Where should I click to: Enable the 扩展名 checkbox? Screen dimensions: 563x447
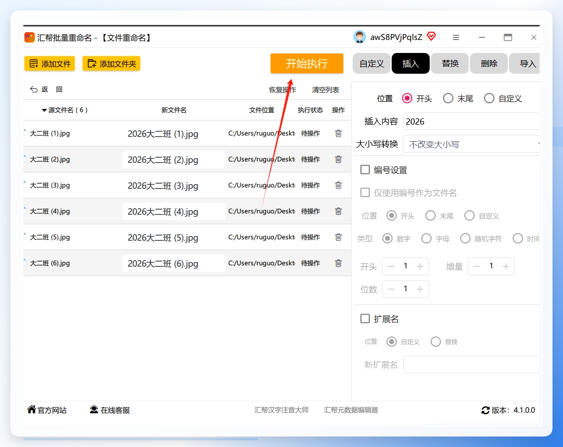click(x=365, y=318)
